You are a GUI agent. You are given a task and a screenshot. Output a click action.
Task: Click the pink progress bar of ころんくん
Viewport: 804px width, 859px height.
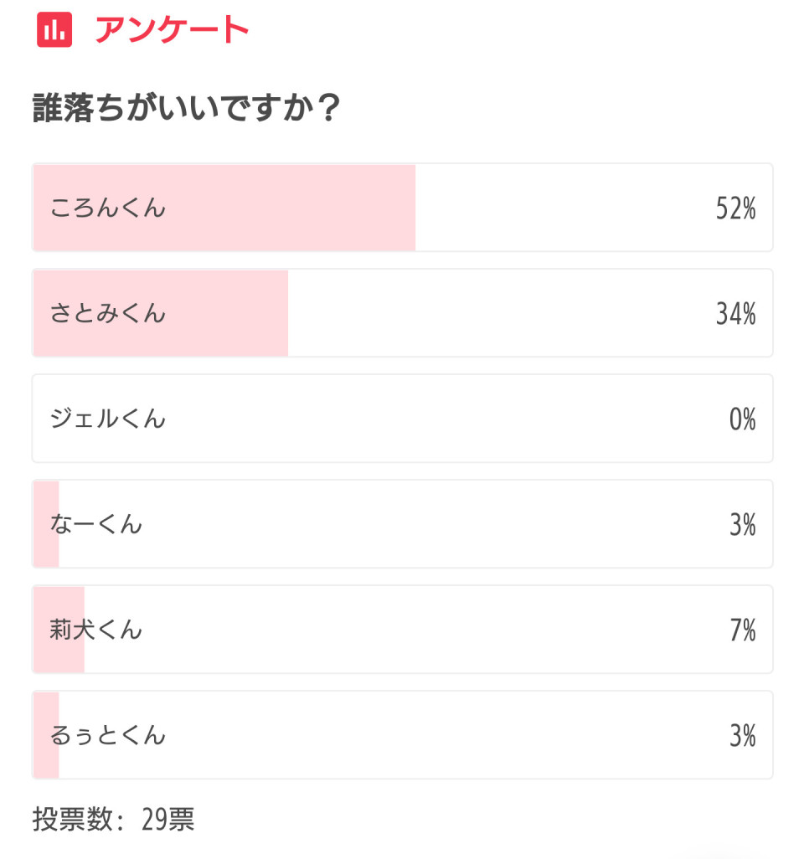pyautogui.click(x=224, y=208)
